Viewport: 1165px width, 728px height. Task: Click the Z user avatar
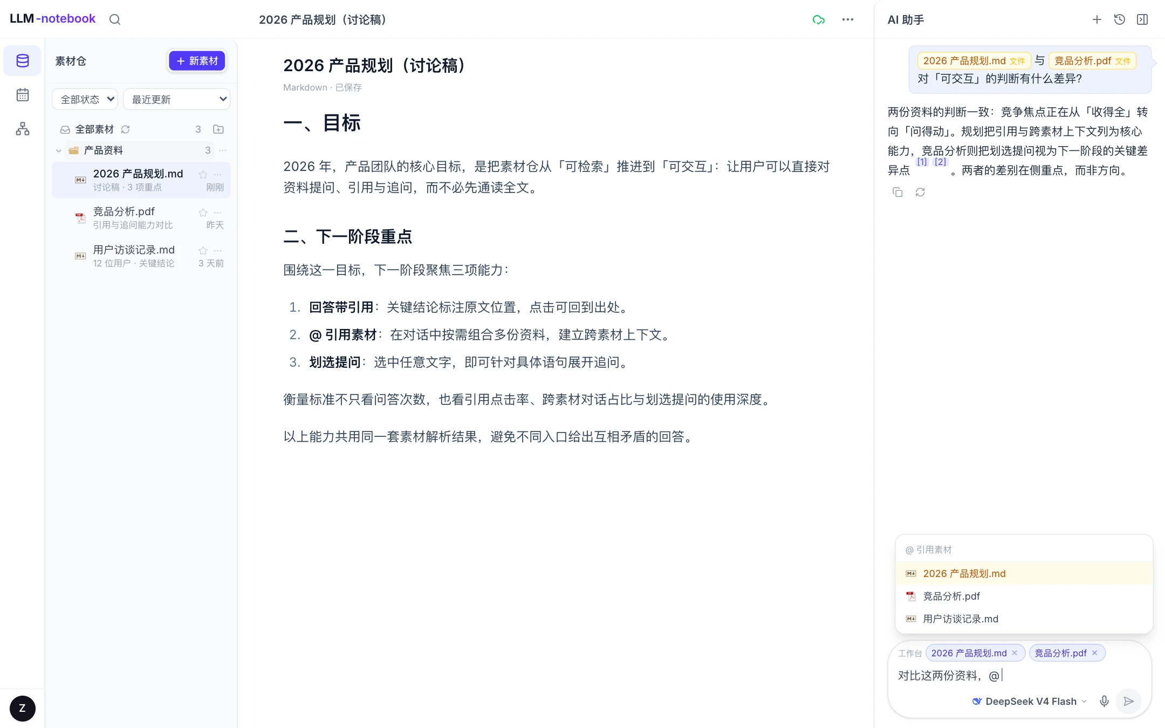click(x=23, y=708)
